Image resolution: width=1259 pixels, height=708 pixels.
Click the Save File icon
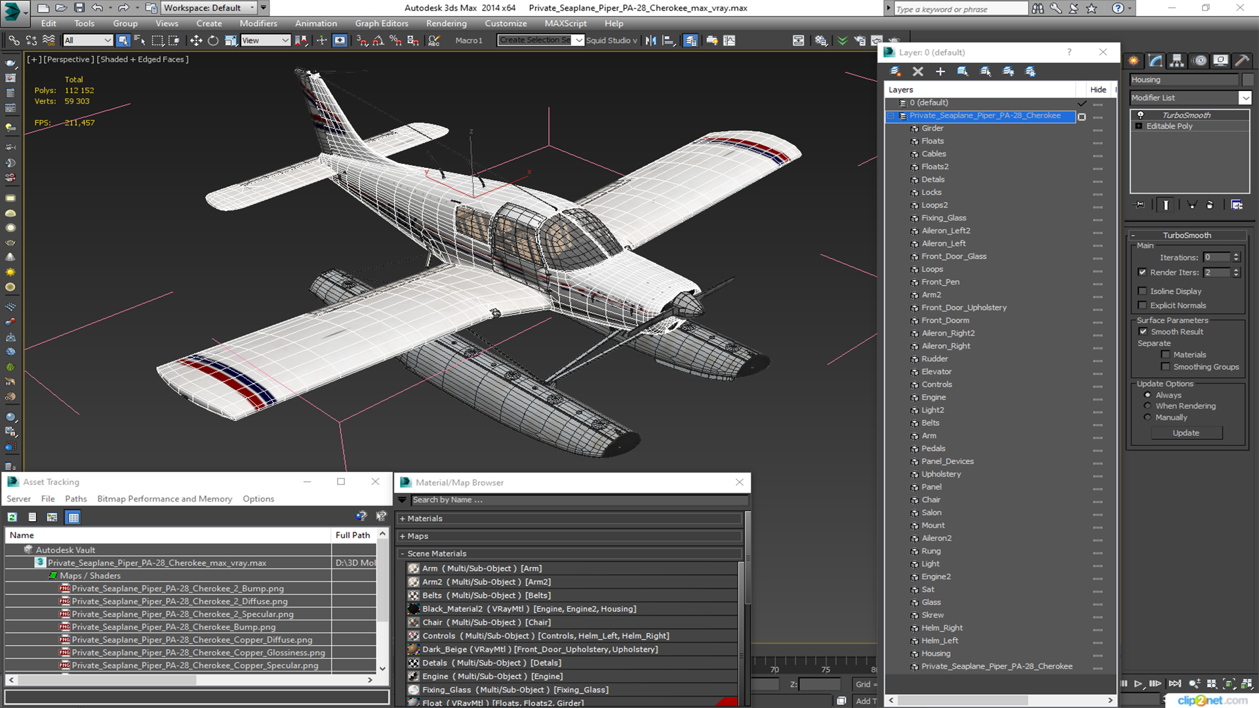pos(79,8)
